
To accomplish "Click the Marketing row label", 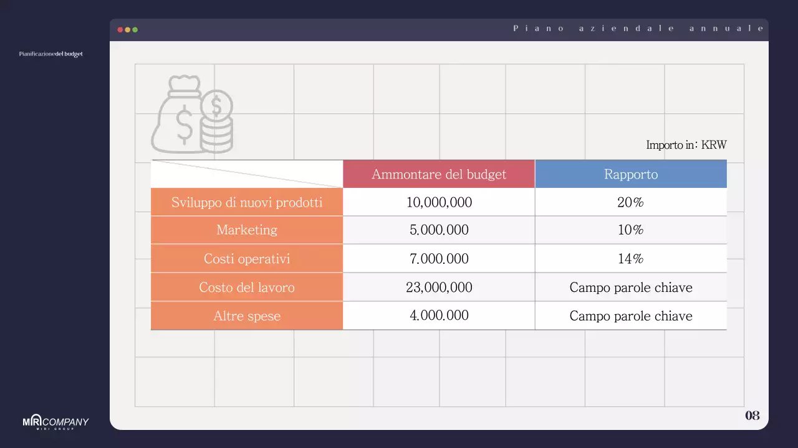I will [246, 230].
